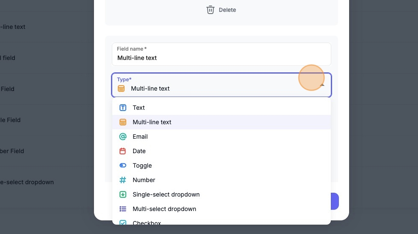Click the Delete label text
Screen dimensions: 418x234
(227, 10)
